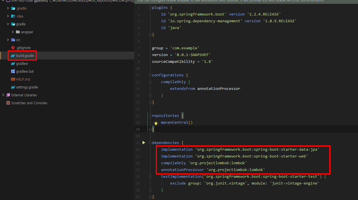Click compileOnly 'org.projectlombok:lombok' line
This screenshot has width=358, height=200.
(x=204, y=163)
